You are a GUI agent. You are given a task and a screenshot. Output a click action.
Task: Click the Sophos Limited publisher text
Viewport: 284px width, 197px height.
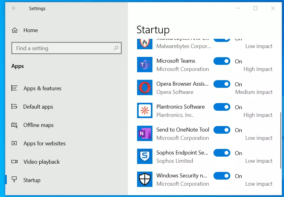click(175, 161)
